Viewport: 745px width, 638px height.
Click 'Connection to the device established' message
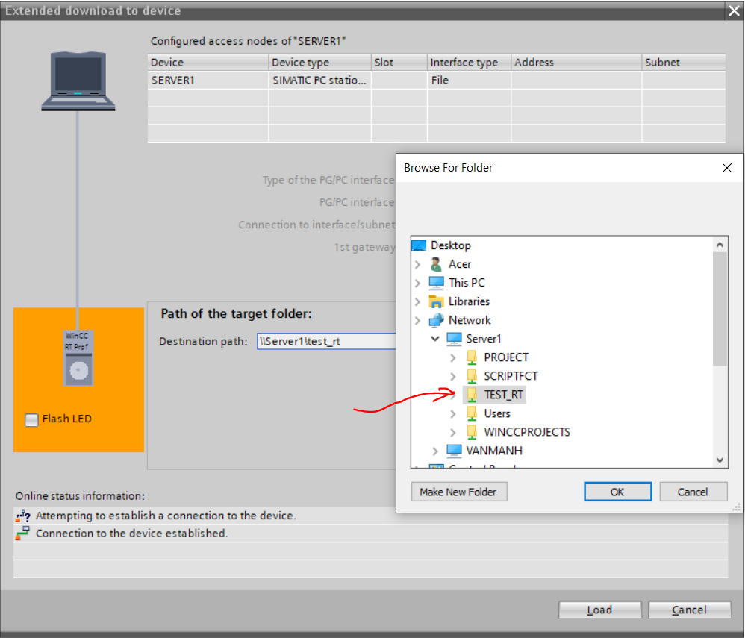tap(131, 534)
